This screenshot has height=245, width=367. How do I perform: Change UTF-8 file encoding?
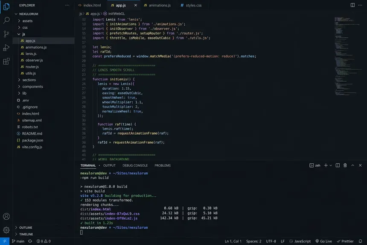pyautogui.click(x=271, y=241)
